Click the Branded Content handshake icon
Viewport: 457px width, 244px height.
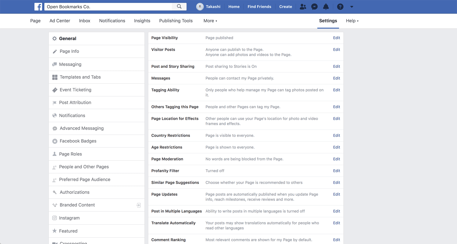(55, 205)
